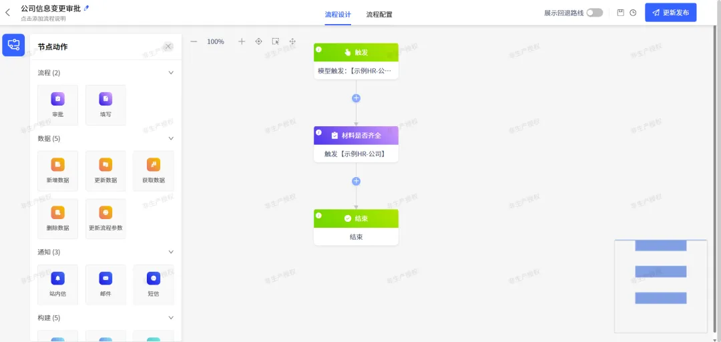Zoom in the canvas with plus icon
This screenshot has width=721, height=342.
(242, 41)
